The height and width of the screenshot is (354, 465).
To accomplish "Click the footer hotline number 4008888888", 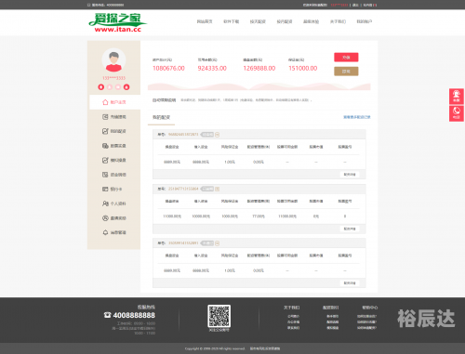I will 134,315.
